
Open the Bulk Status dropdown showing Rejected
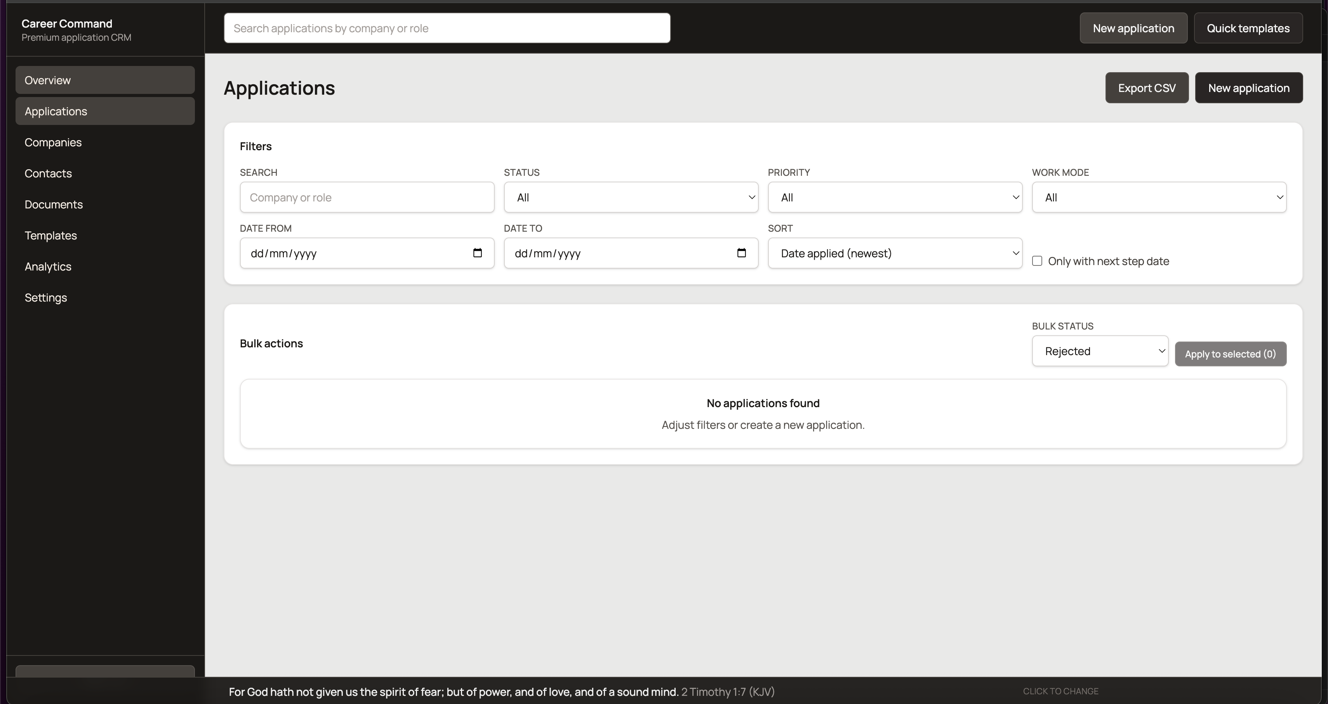pyautogui.click(x=1100, y=351)
